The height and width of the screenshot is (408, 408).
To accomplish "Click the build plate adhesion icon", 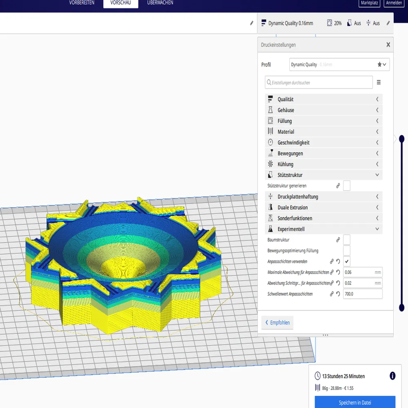I will point(368,23).
